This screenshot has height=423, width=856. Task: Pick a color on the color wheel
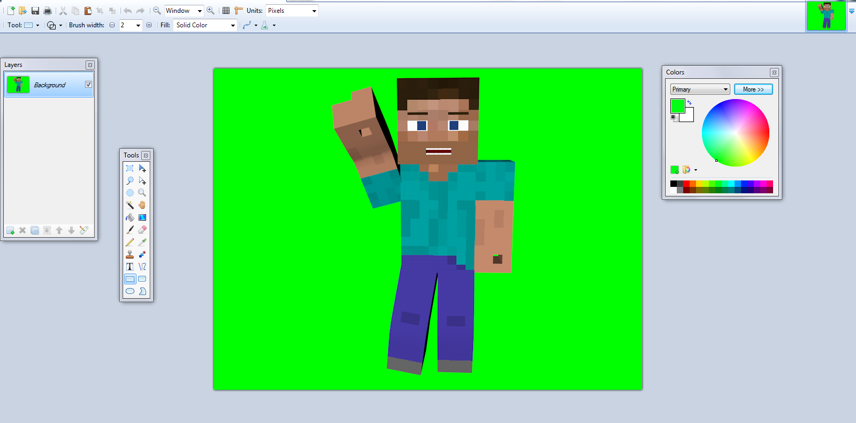click(736, 133)
